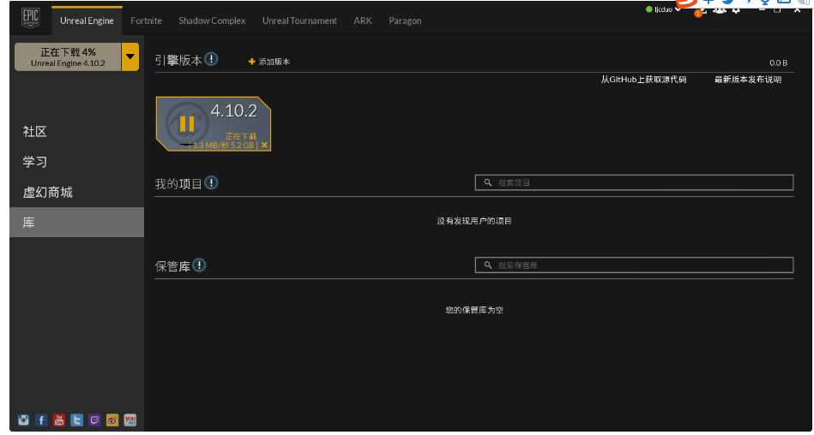Cancel the 4.10.2 download with the X
Viewport: 814px width, 435px height.
pos(265,146)
